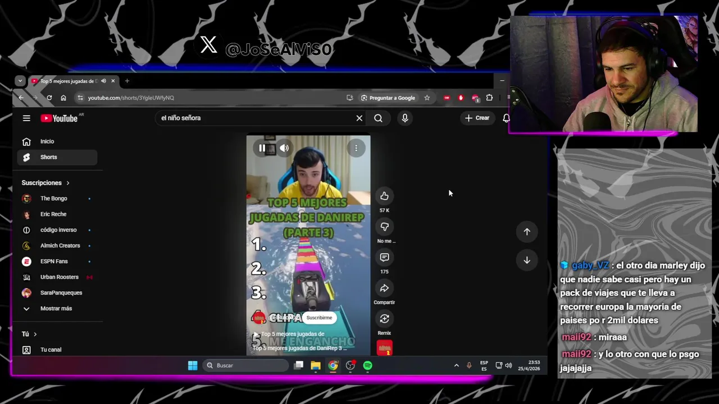Expand the Suscripciones section chevron

(68, 183)
